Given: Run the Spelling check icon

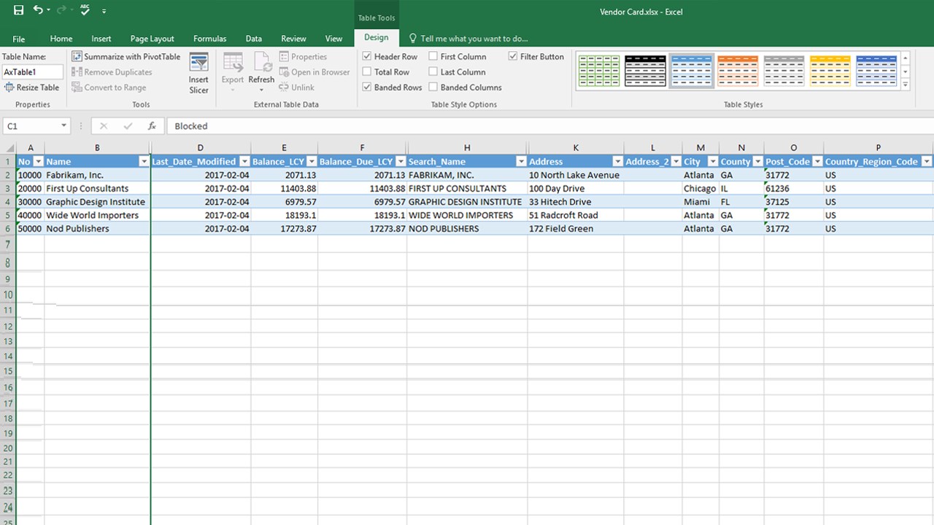Looking at the screenshot, I should [85, 10].
